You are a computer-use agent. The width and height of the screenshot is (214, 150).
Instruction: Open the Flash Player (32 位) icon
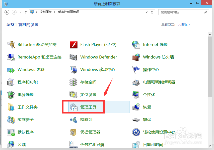(74, 44)
